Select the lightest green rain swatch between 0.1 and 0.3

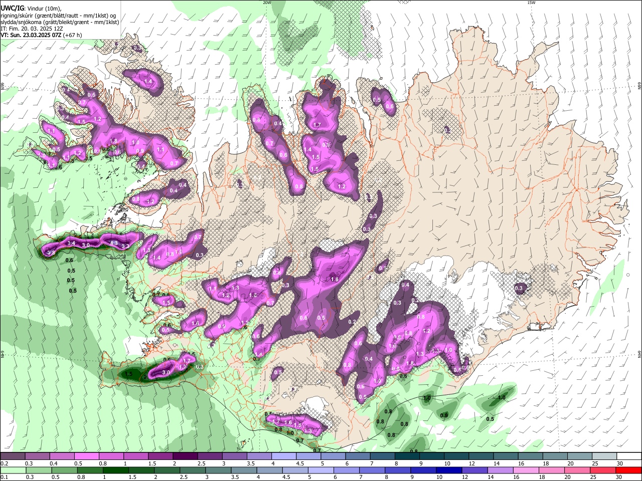pyautogui.click(x=13, y=470)
